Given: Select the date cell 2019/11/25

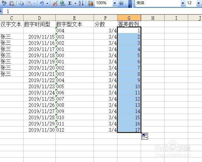Looking at the screenshot, I should (x=39, y=99).
